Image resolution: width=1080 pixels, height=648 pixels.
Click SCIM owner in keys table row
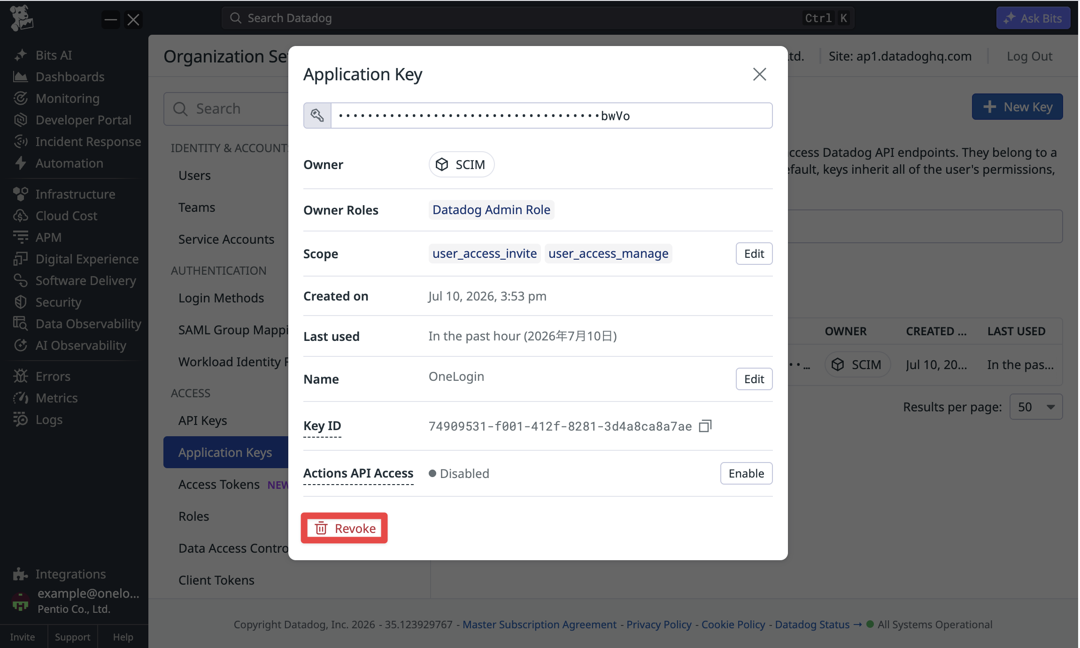[x=857, y=364]
